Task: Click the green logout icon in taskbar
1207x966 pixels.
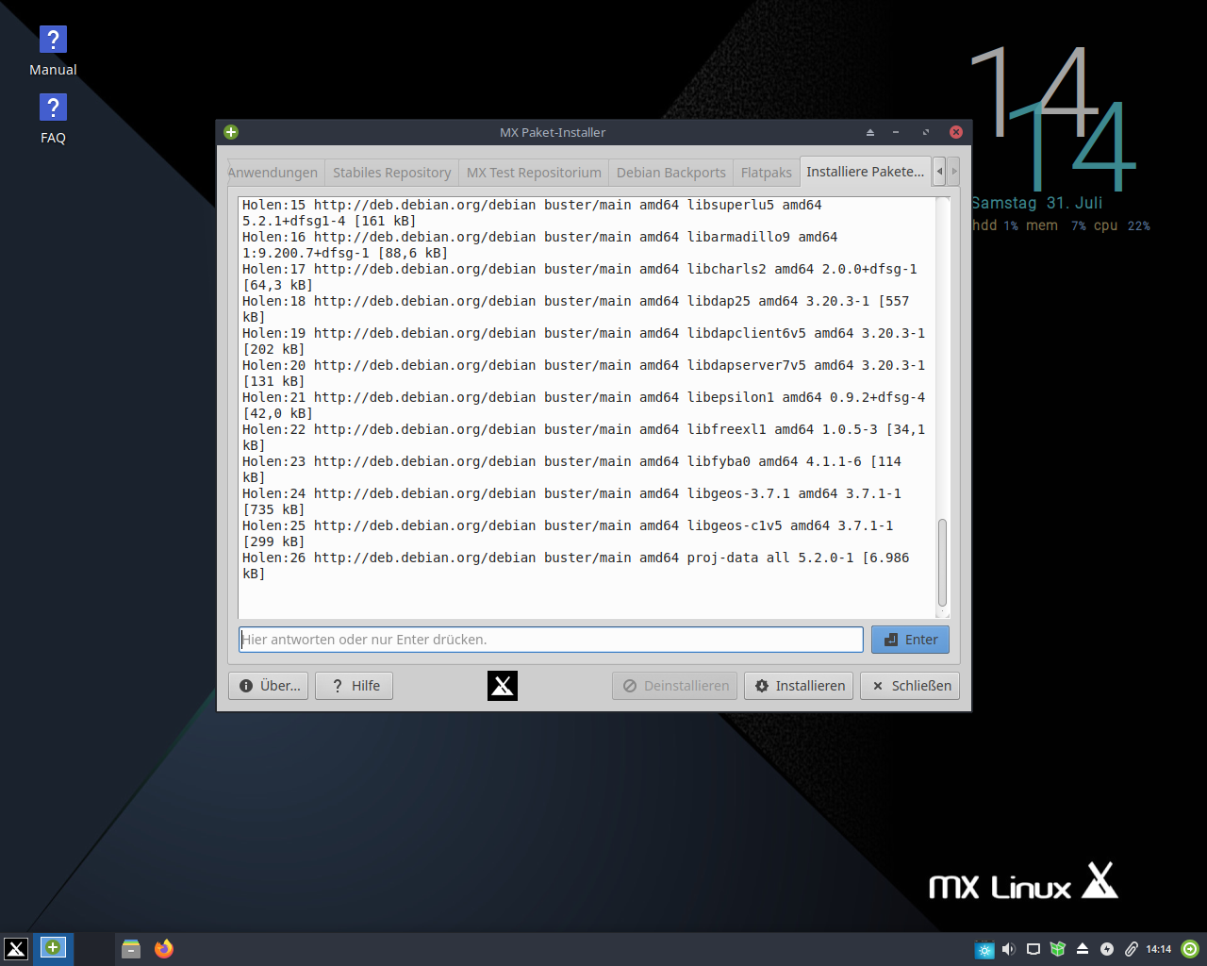Action: pos(1191,949)
